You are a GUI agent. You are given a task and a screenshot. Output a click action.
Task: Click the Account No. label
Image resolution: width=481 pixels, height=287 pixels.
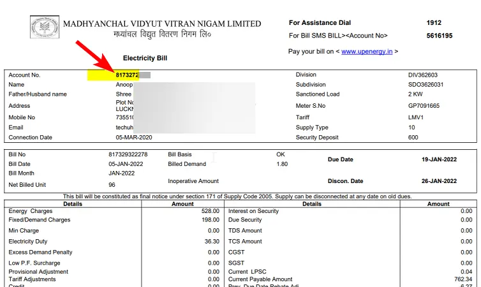(24, 75)
